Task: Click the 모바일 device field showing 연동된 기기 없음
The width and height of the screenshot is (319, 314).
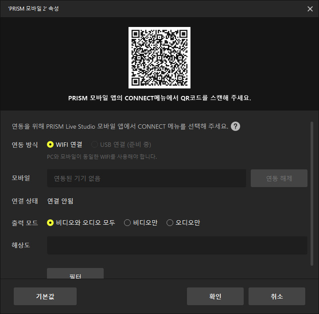Action: (147, 178)
